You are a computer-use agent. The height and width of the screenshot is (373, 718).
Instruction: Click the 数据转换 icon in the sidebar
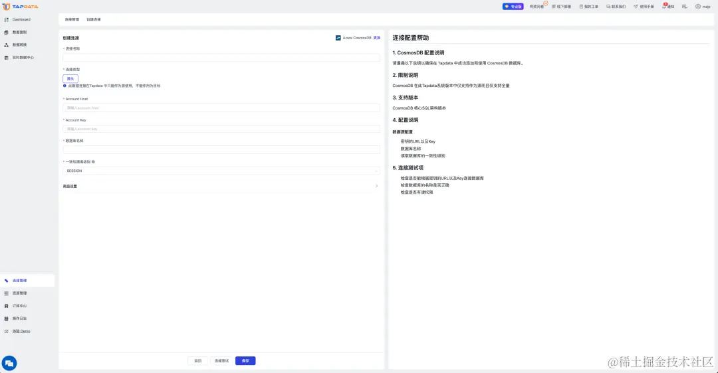[7, 44]
